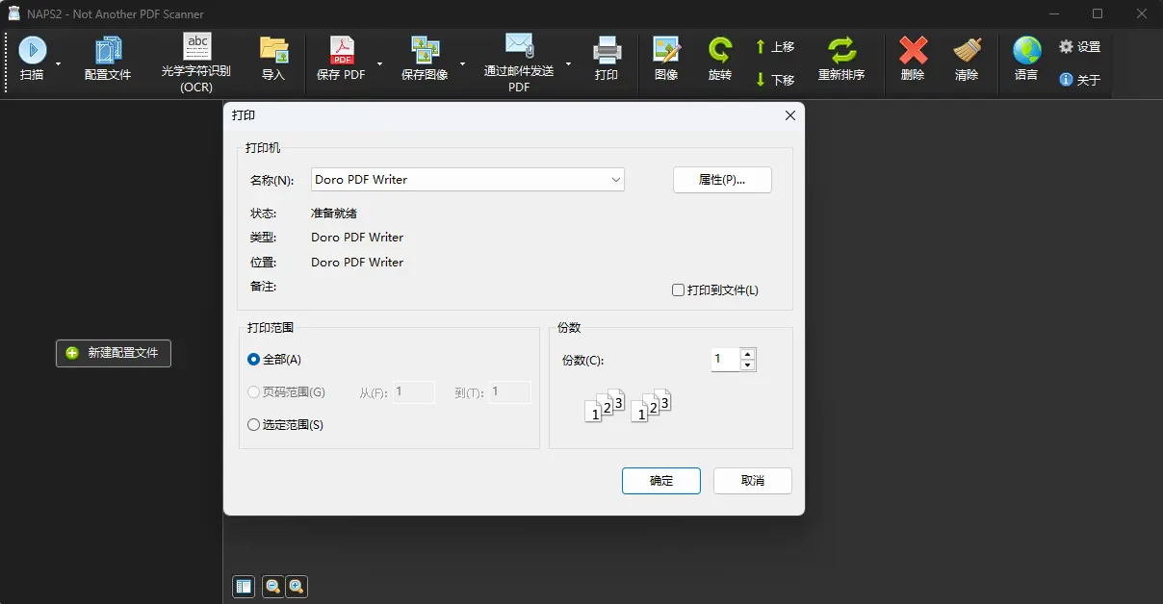Select the 页码范围(G) radio button
This screenshot has height=604, width=1163.
tap(254, 392)
